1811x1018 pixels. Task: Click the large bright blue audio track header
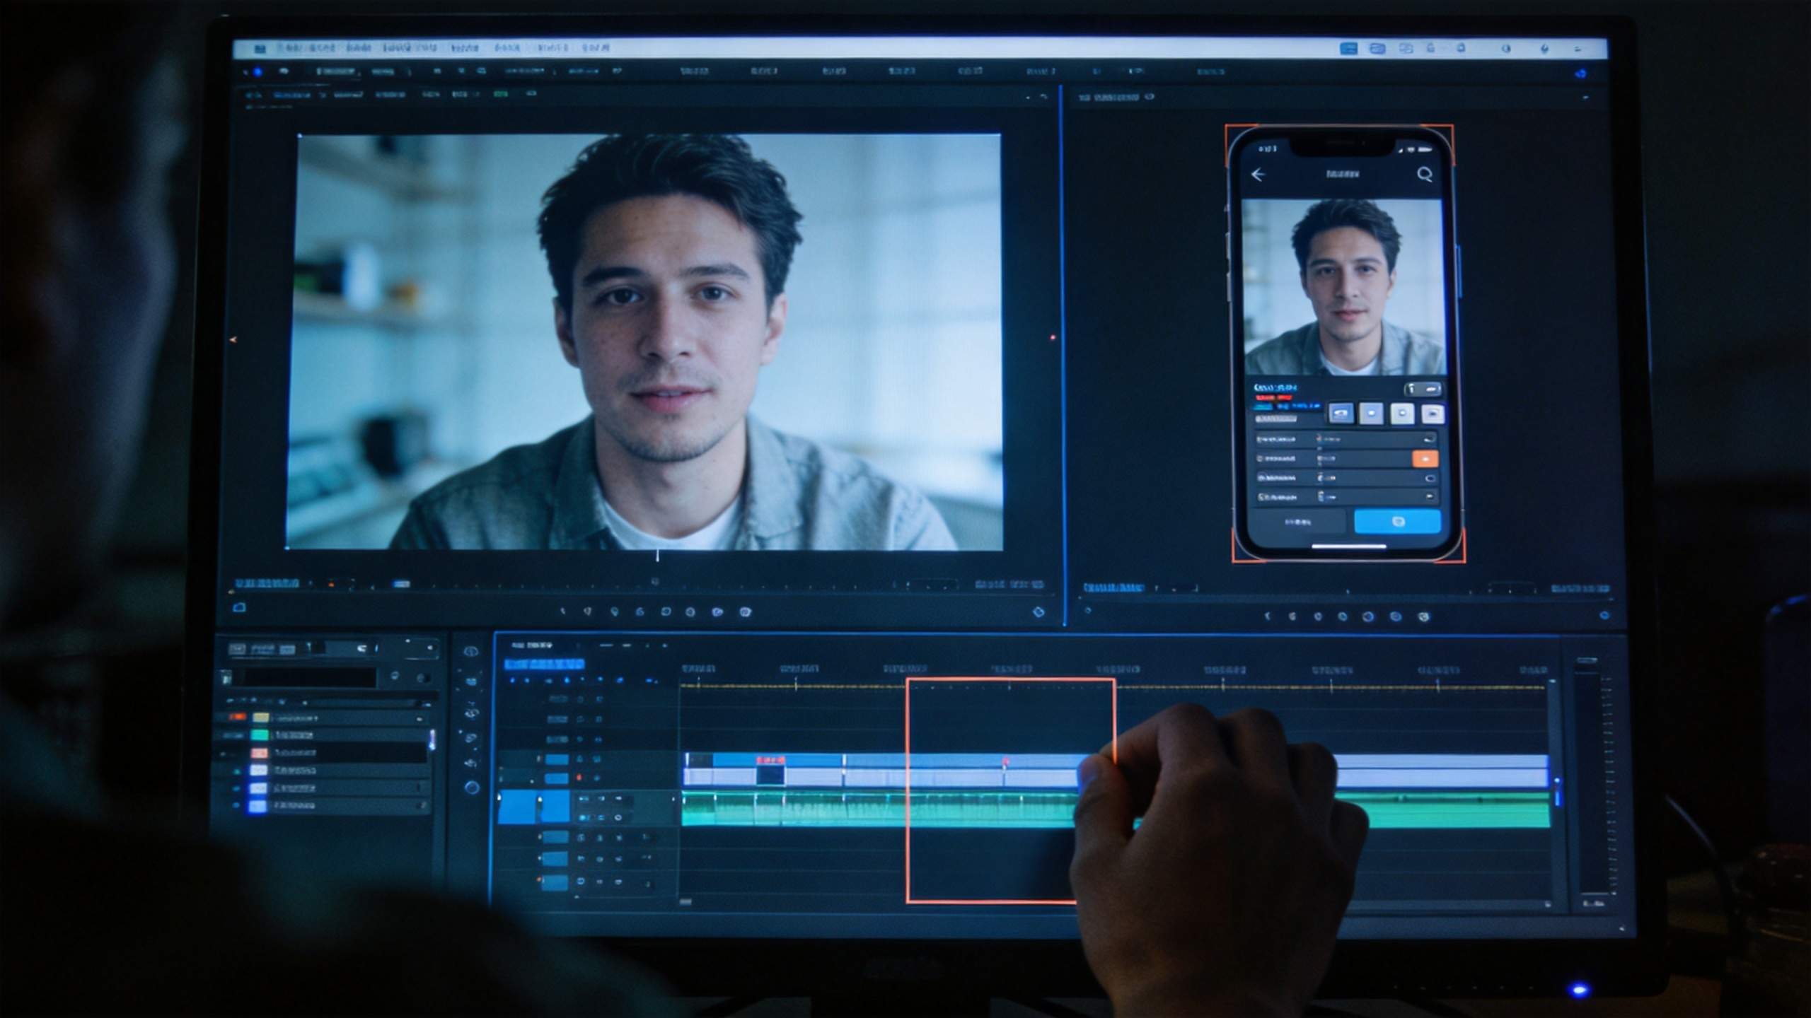pyautogui.click(x=533, y=807)
